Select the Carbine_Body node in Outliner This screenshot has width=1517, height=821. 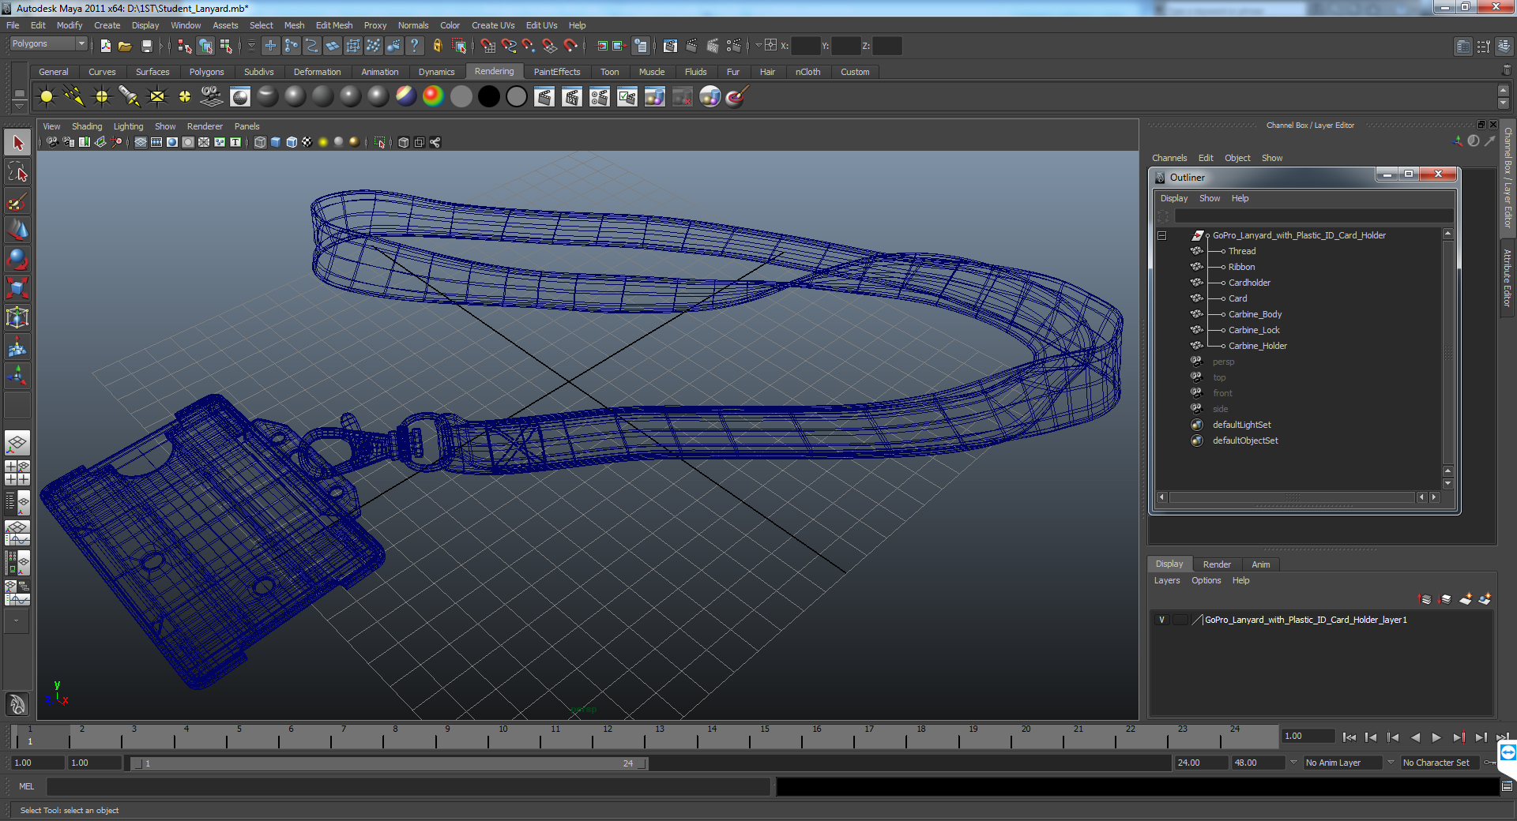1255,314
